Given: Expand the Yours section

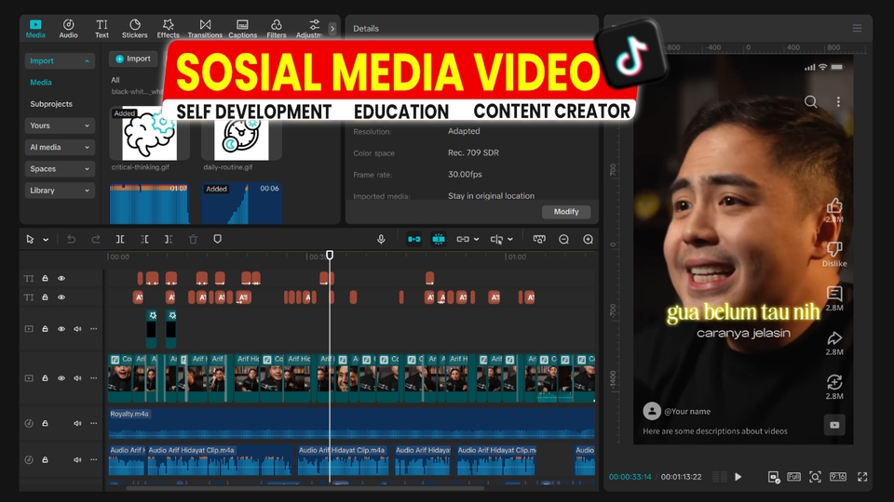Looking at the screenshot, I should point(60,125).
